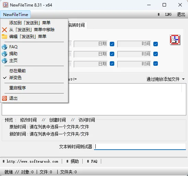Focus the 文本转时间测试器 input field

[x=140, y=147]
